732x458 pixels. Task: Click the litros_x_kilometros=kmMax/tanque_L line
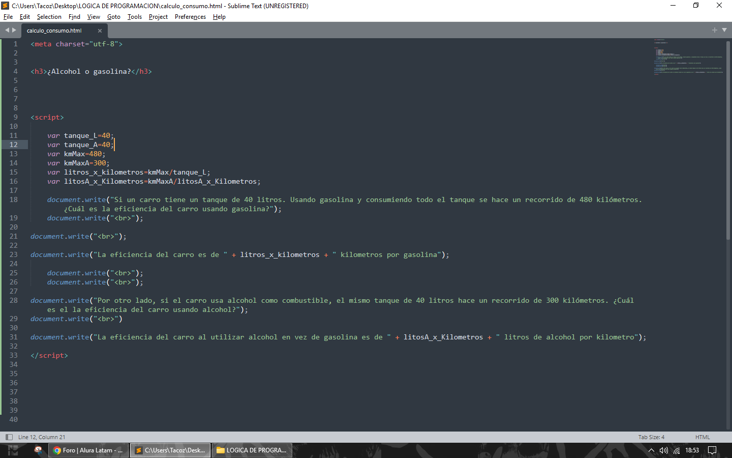[x=129, y=173]
